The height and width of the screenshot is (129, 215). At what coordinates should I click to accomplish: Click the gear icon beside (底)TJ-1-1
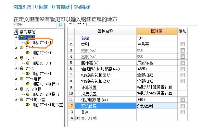click(x=28, y=42)
